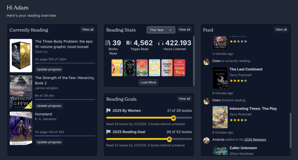
Task: Open View all in Reading Goals
Action: click(x=184, y=99)
